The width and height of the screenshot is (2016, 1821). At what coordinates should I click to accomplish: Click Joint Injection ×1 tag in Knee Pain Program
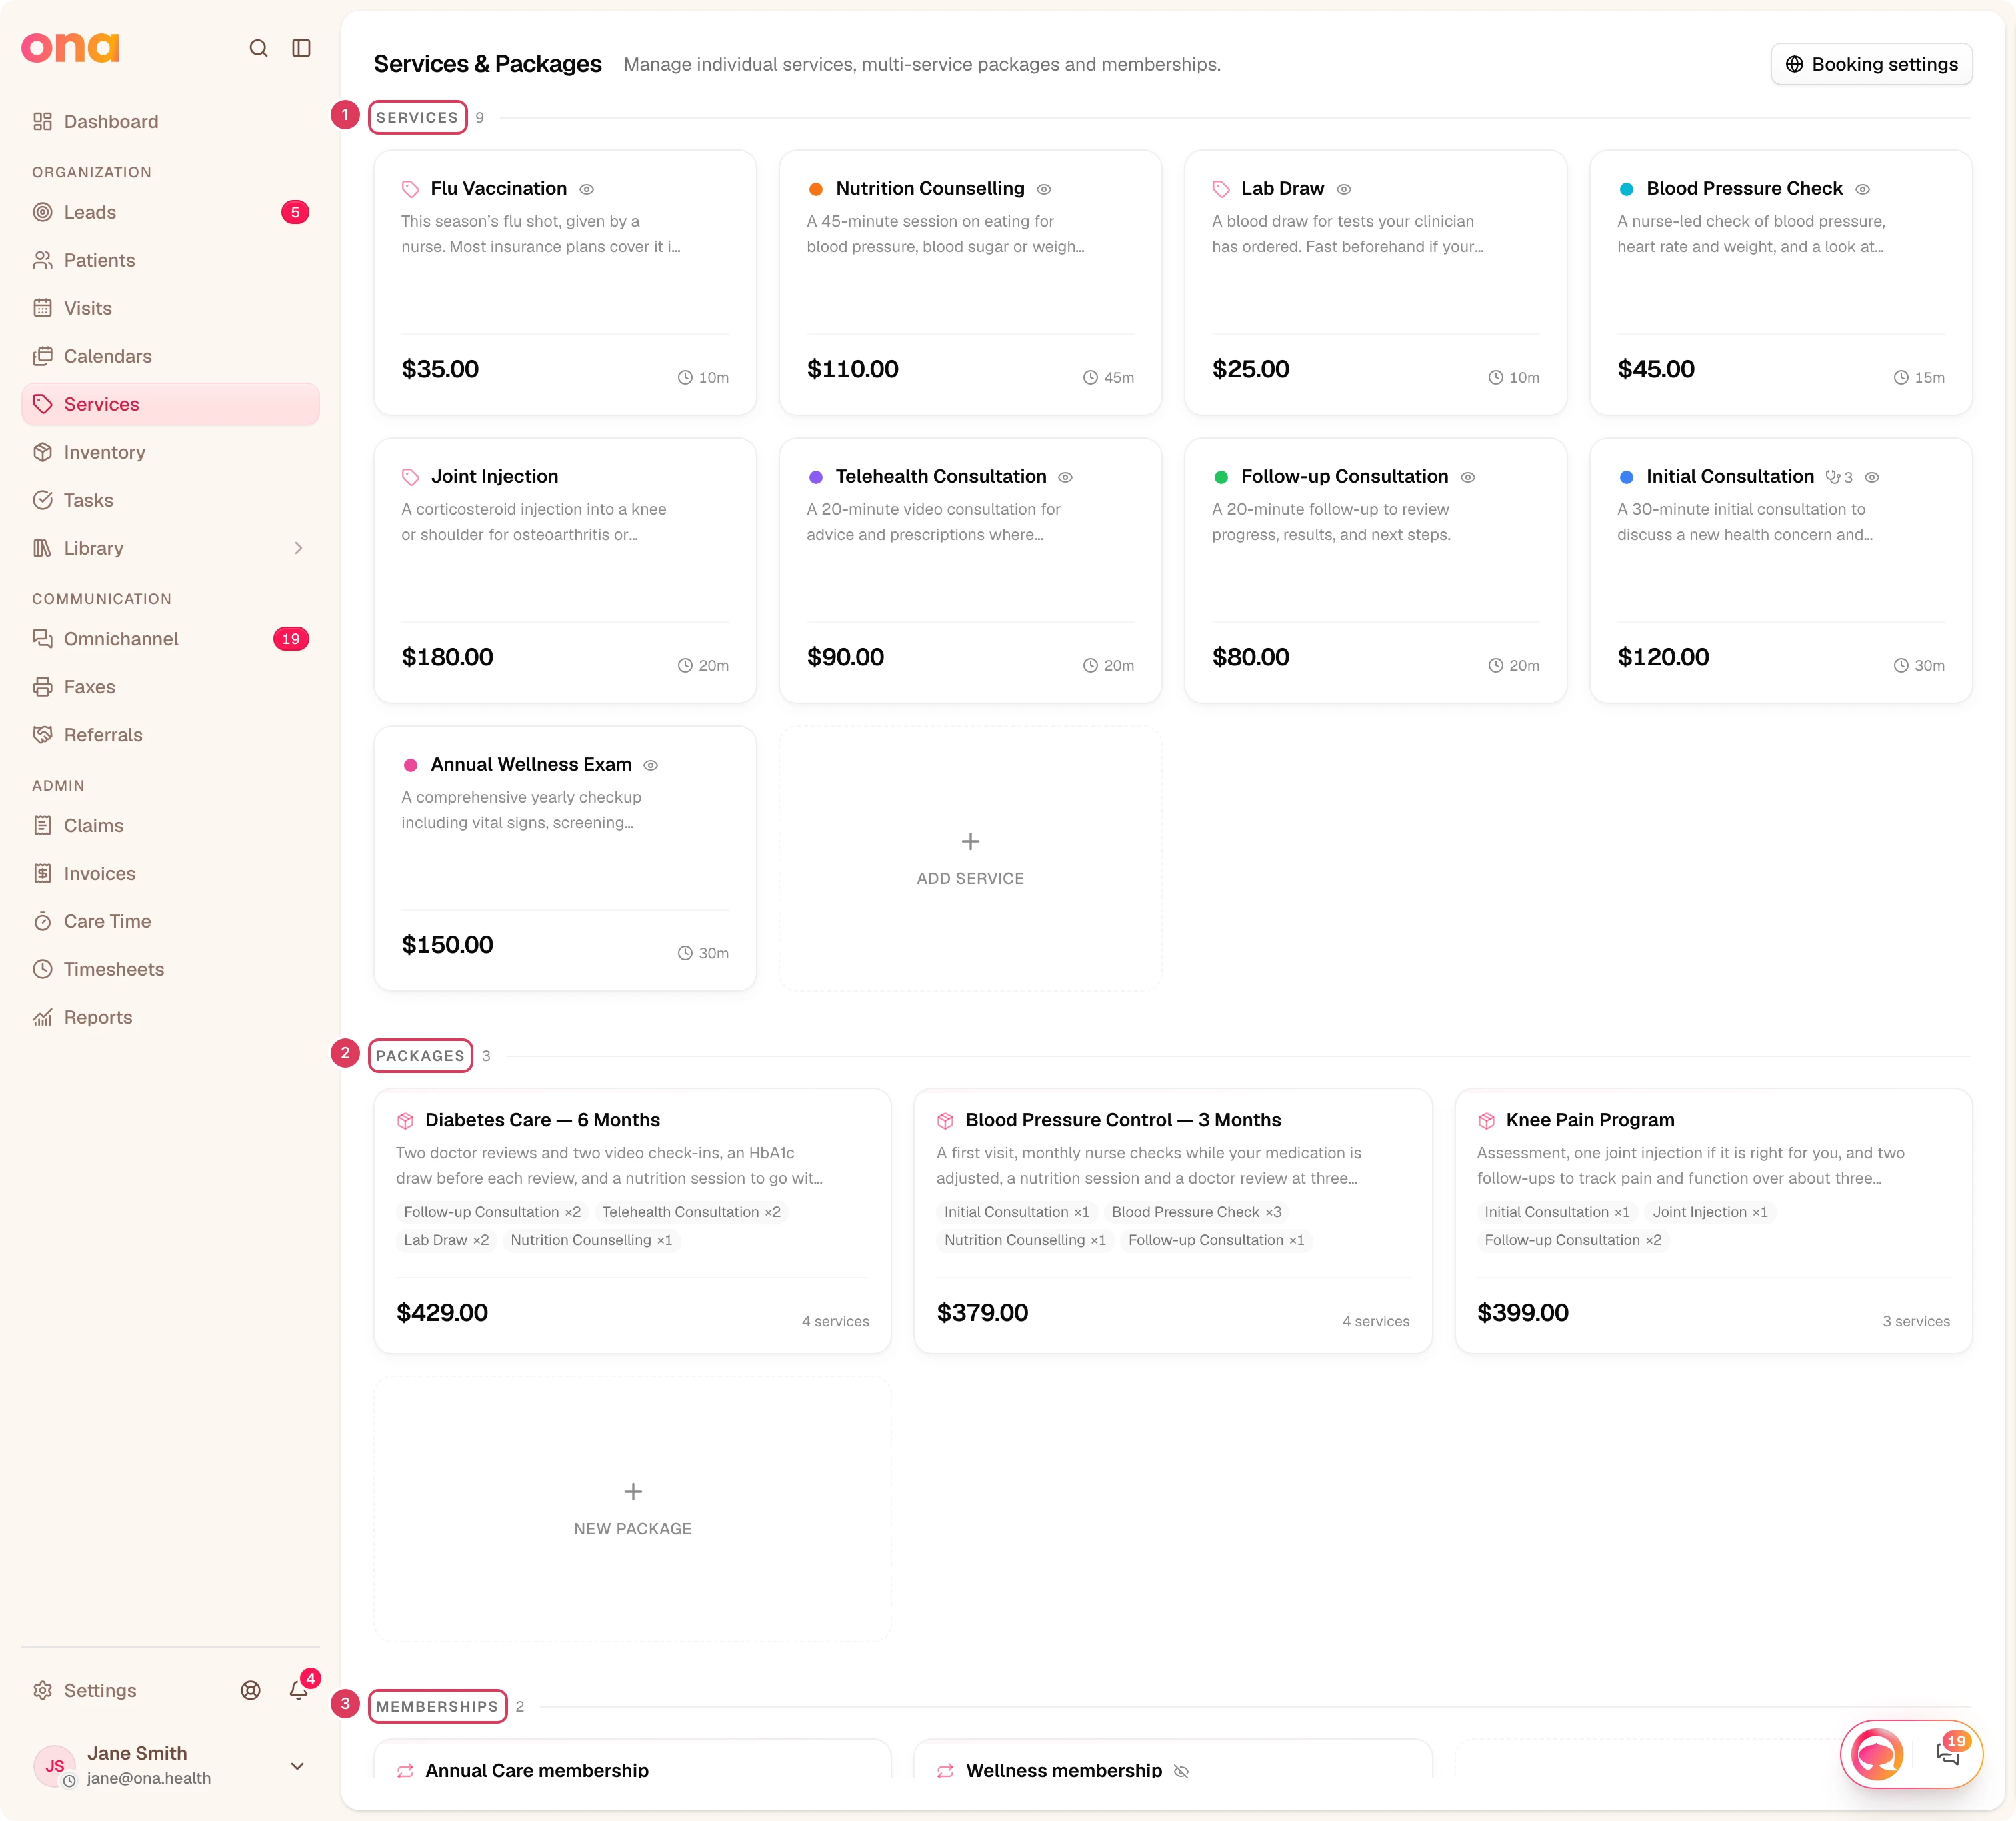tap(1710, 1212)
